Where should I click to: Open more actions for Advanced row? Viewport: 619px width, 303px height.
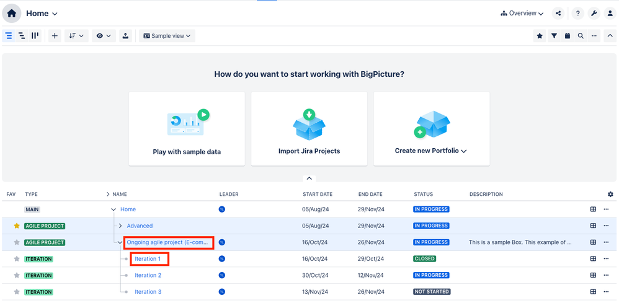pyautogui.click(x=607, y=226)
